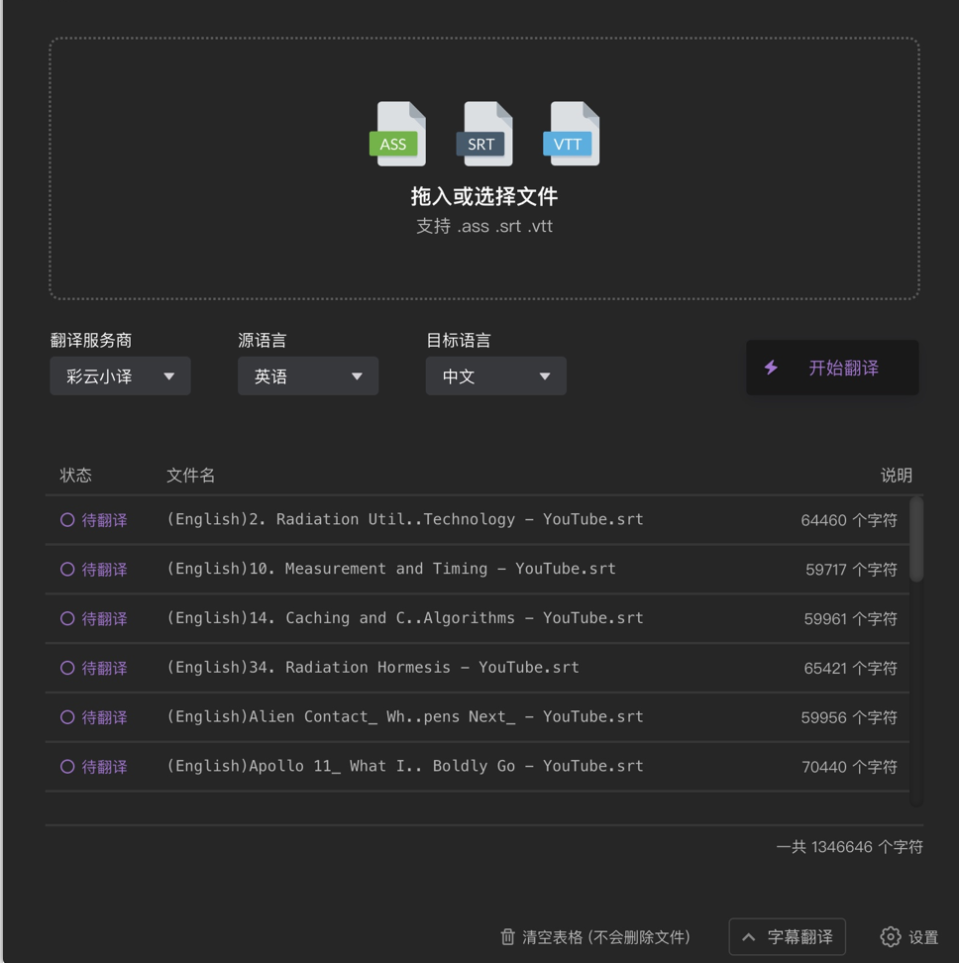Select status circle of Radiation Util..Technology row
The height and width of the screenshot is (963, 959).
(x=67, y=519)
